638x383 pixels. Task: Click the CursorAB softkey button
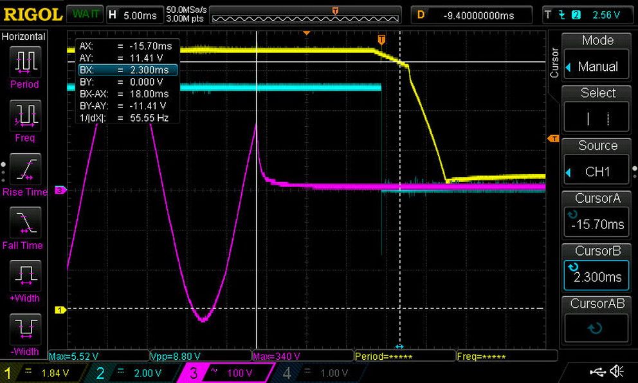(x=596, y=319)
